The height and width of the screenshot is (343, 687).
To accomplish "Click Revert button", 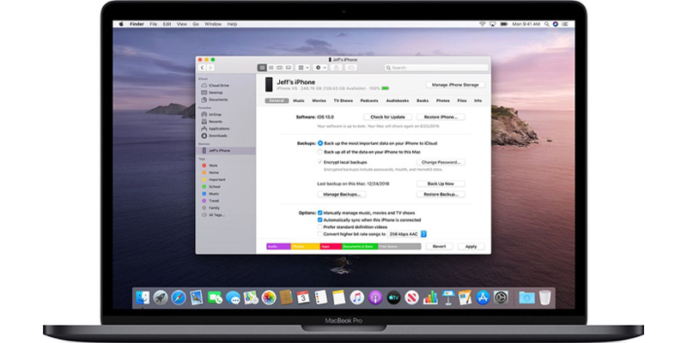I will tap(440, 247).
